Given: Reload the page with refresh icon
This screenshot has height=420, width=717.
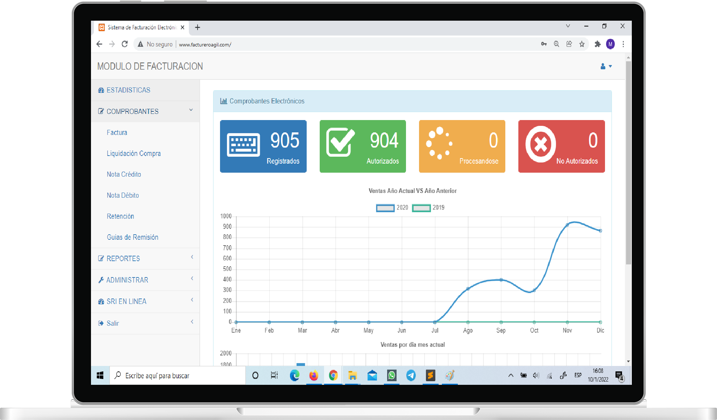Looking at the screenshot, I should coord(125,44).
